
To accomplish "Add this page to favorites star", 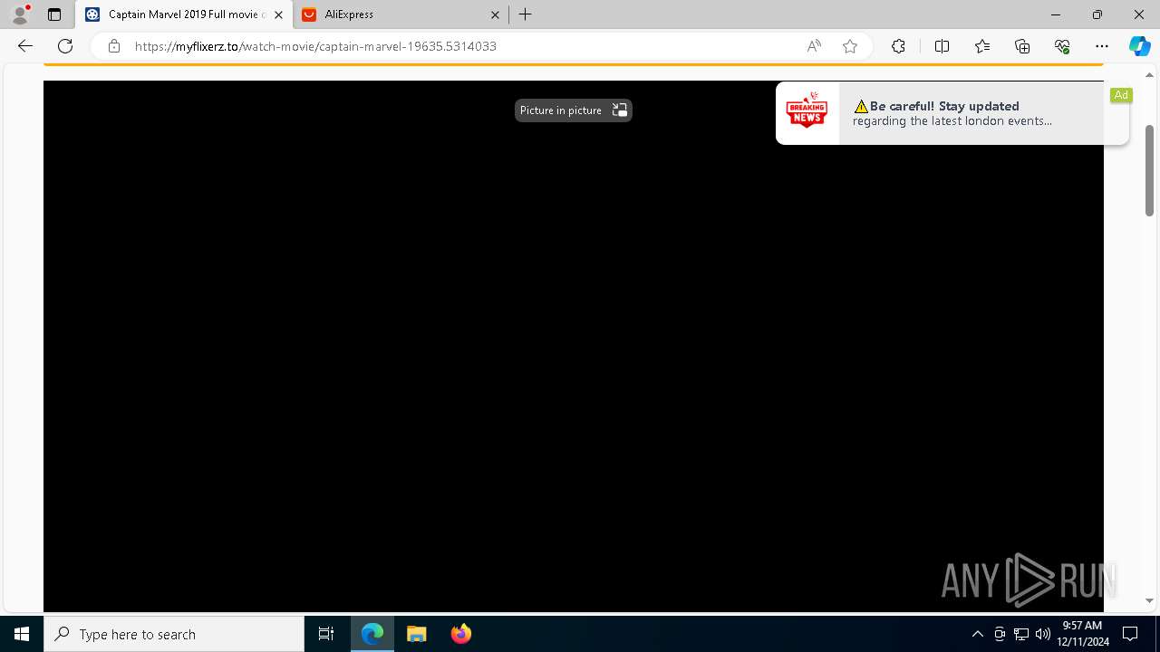I will pos(850,46).
